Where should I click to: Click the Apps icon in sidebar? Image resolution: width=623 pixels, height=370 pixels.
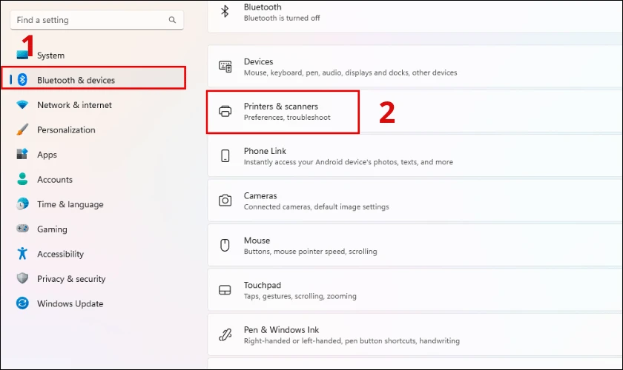(22, 154)
